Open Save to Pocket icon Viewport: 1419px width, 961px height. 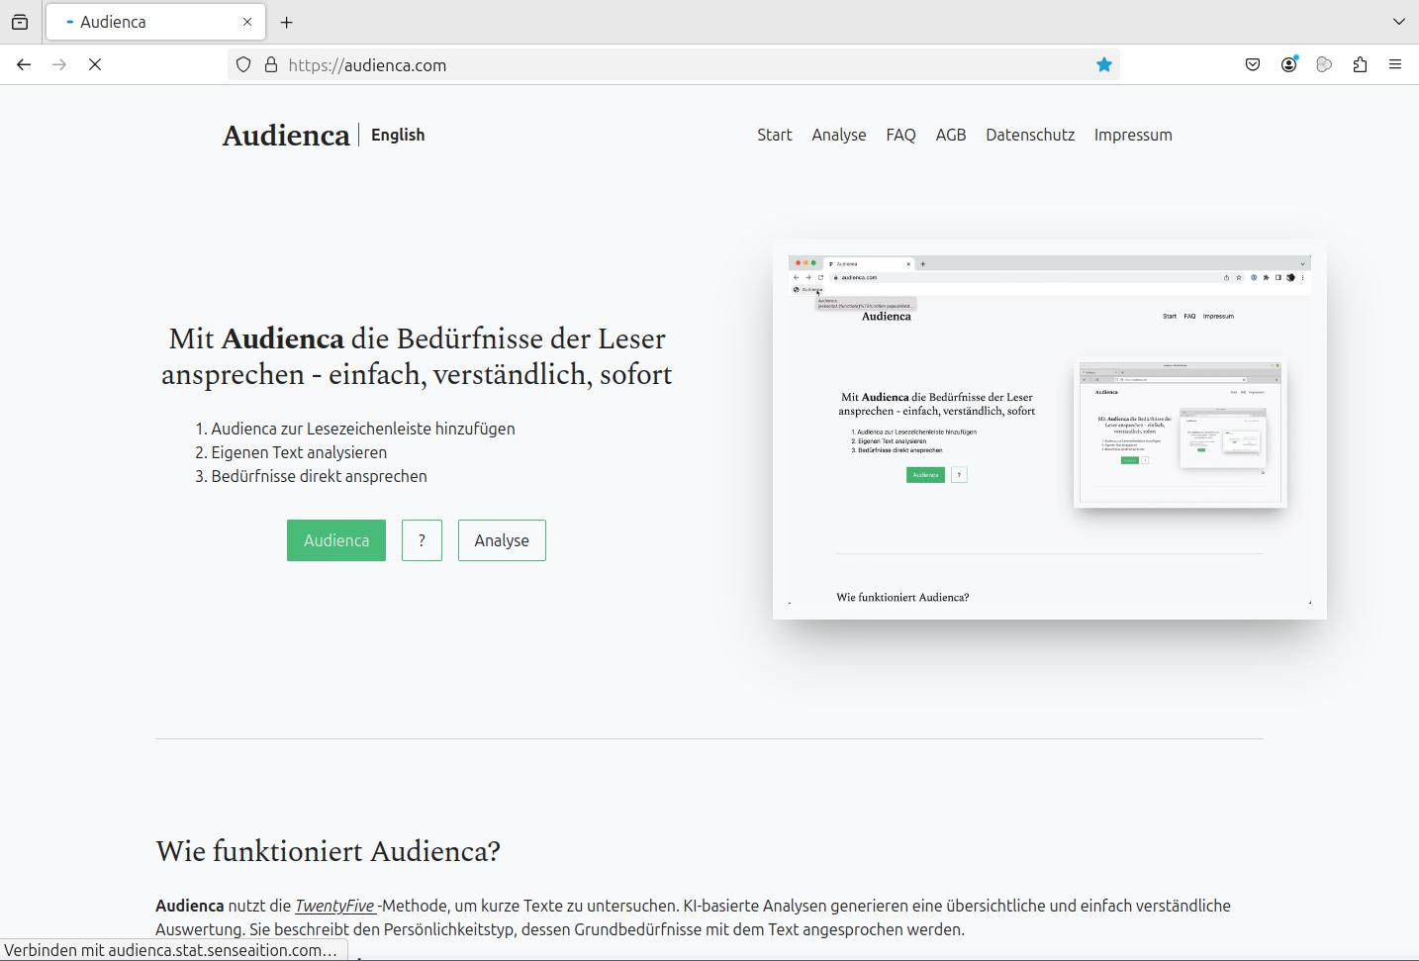(x=1253, y=65)
